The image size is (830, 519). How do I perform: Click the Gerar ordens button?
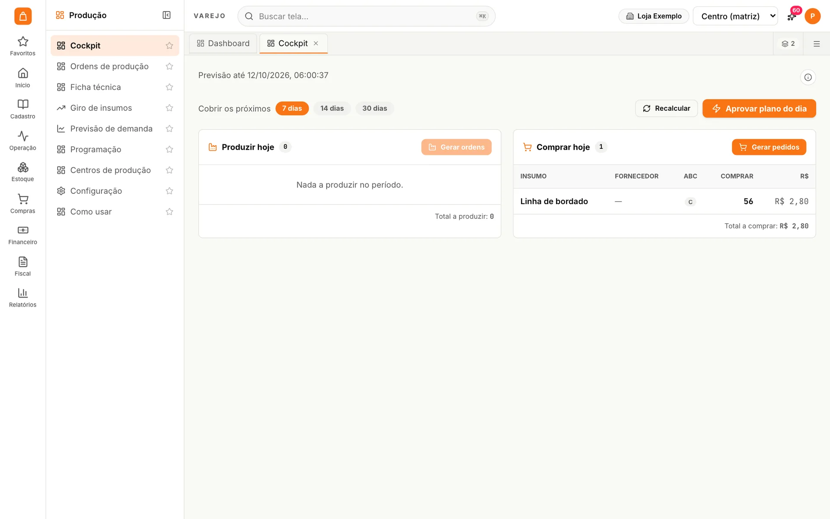click(456, 147)
